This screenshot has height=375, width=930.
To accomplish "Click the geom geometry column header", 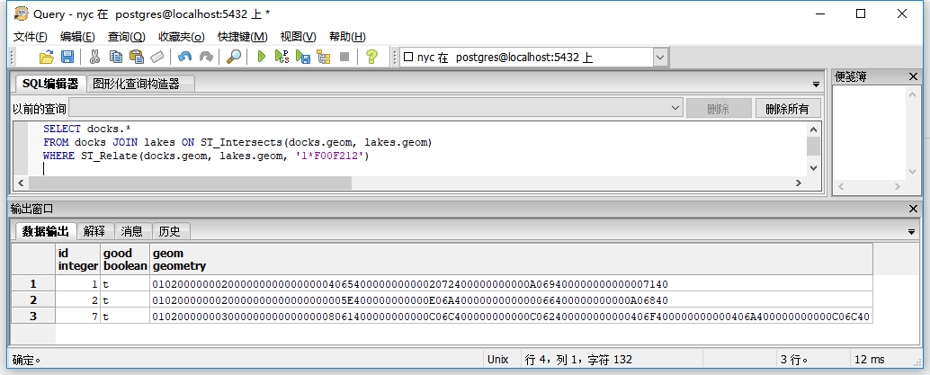I will pyautogui.click(x=511, y=259).
